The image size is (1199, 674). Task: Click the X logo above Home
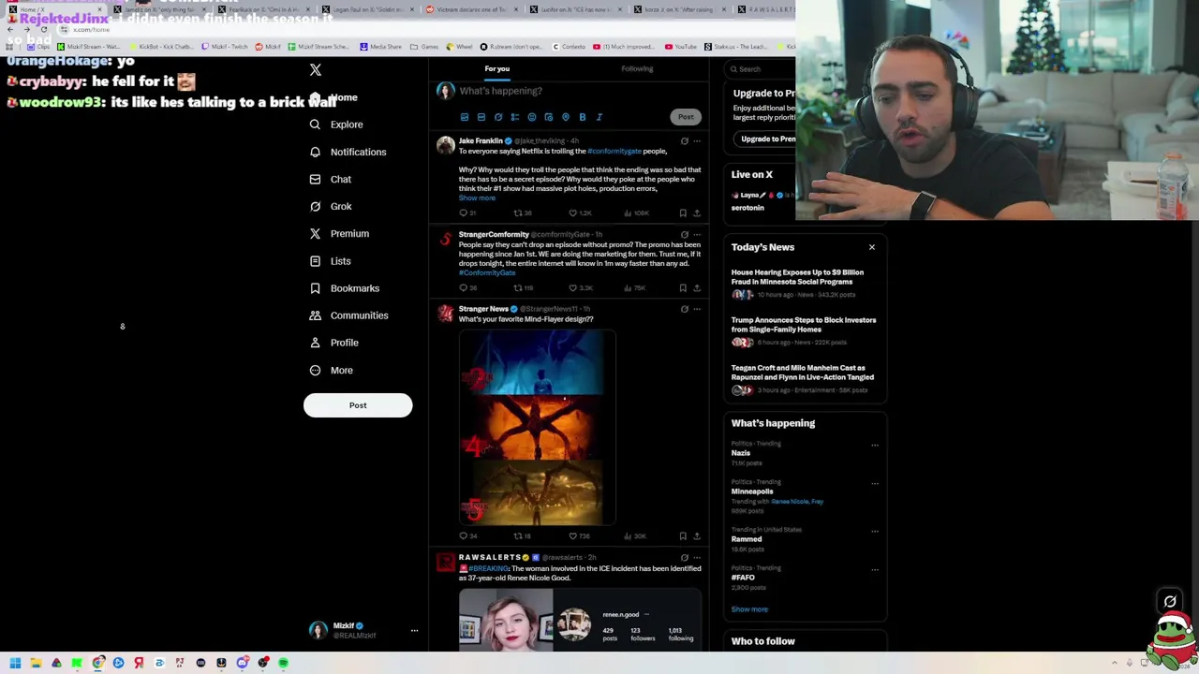[x=316, y=70]
